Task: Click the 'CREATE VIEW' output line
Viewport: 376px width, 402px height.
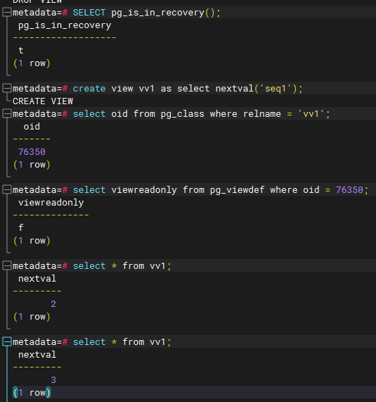Action: point(43,101)
